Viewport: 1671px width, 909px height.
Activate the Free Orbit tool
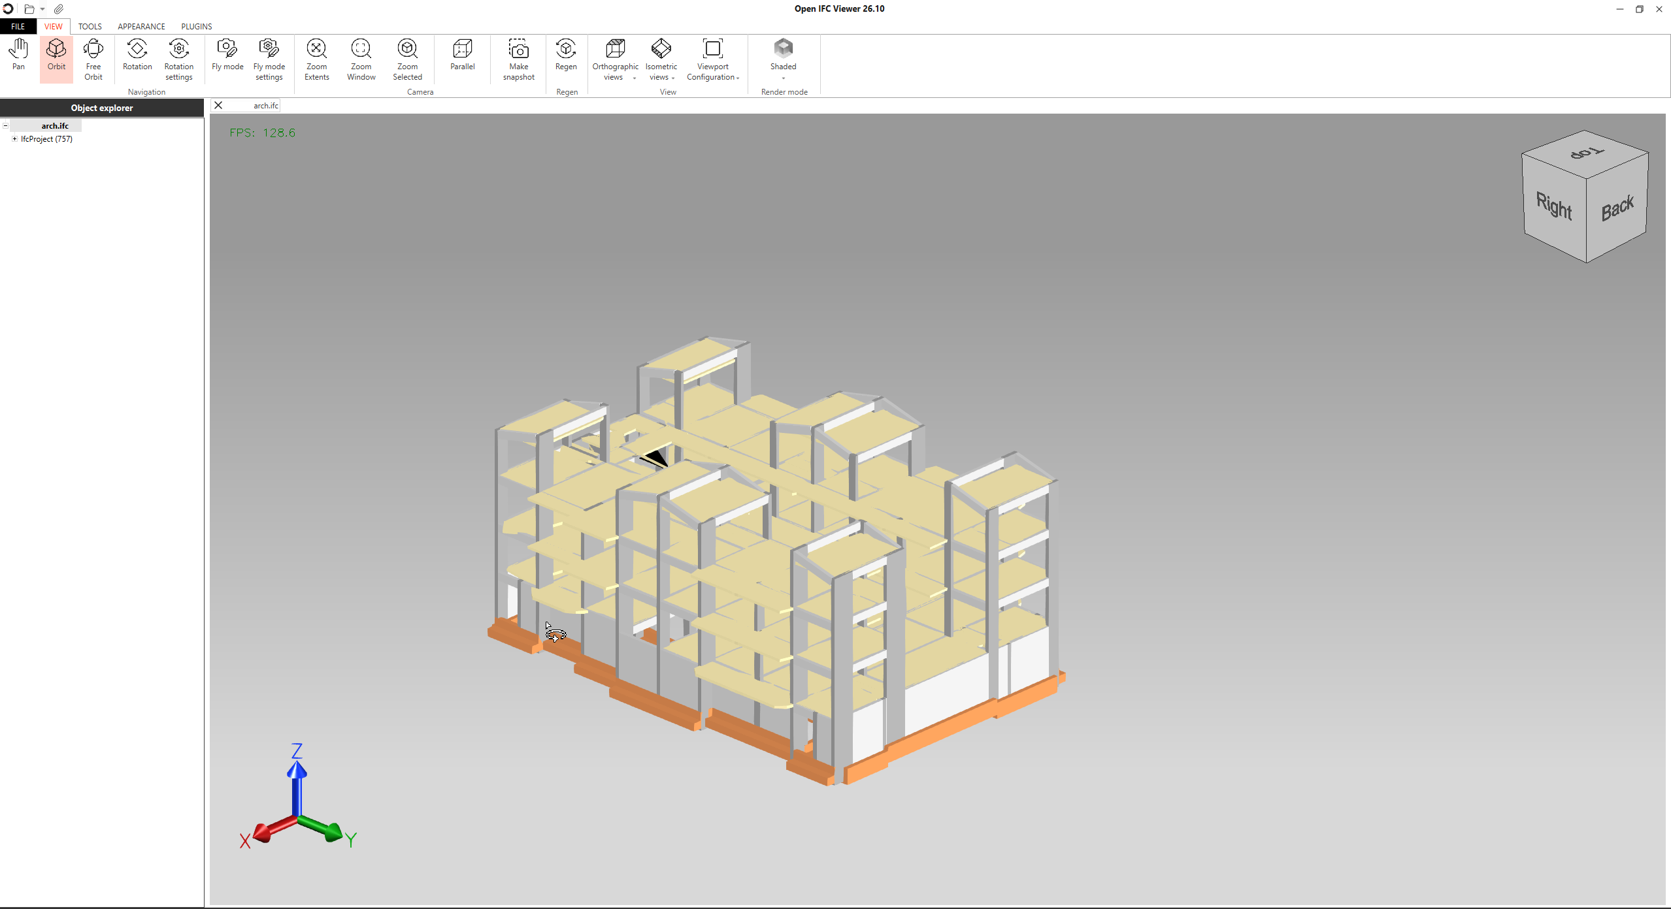(x=93, y=59)
